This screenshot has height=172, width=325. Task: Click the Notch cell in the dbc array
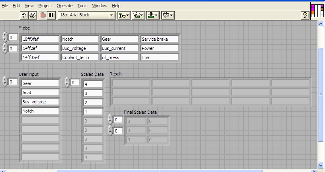tap(80, 39)
